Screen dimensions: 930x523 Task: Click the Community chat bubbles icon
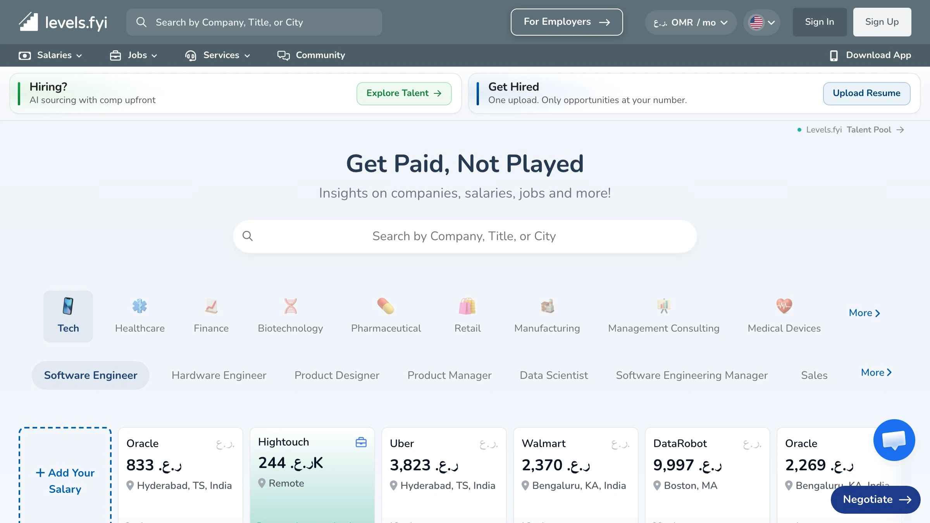click(283, 55)
